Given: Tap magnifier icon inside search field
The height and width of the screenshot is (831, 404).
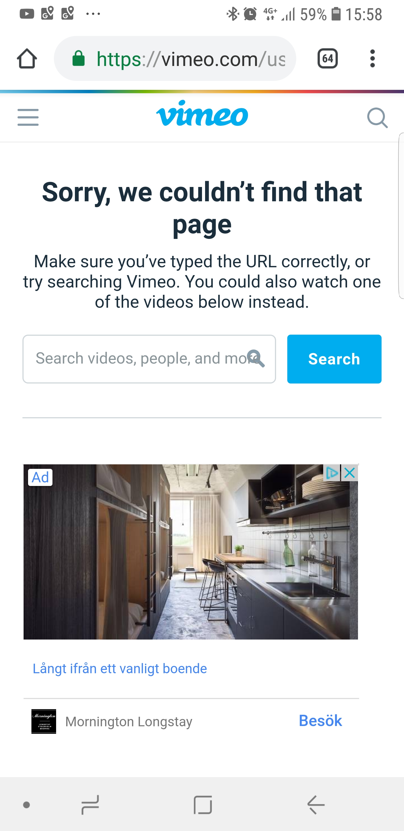Looking at the screenshot, I should [256, 359].
